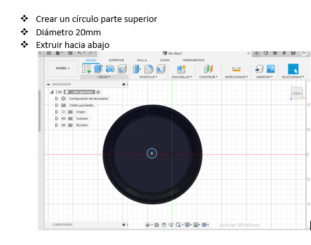Select the Hole tool
This screenshot has width=311, height=245.
pos(122,69)
